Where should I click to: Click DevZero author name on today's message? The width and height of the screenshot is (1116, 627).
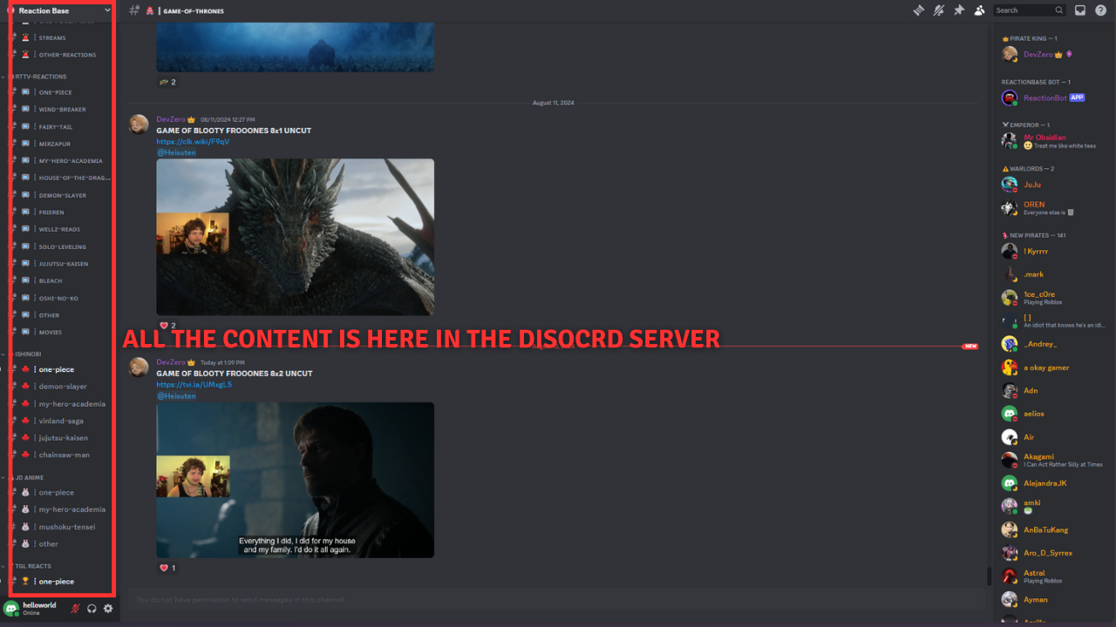(x=170, y=362)
